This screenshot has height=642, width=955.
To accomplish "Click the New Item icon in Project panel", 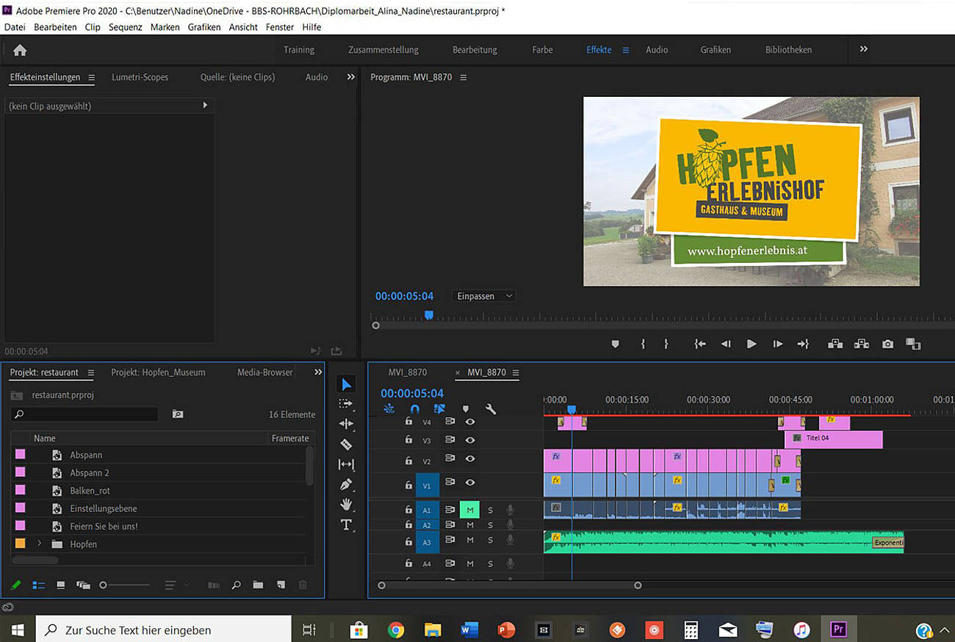I will pyautogui.click(x=281, y=585).
